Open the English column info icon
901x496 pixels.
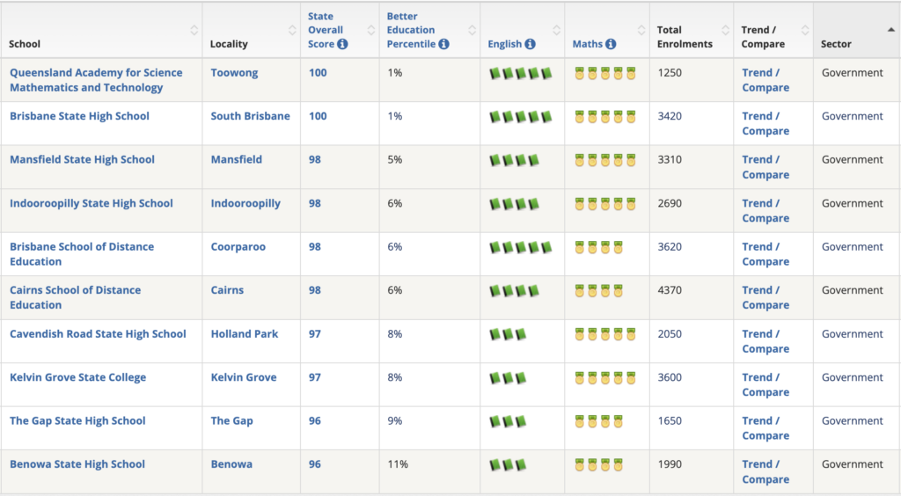click(530, 44)
